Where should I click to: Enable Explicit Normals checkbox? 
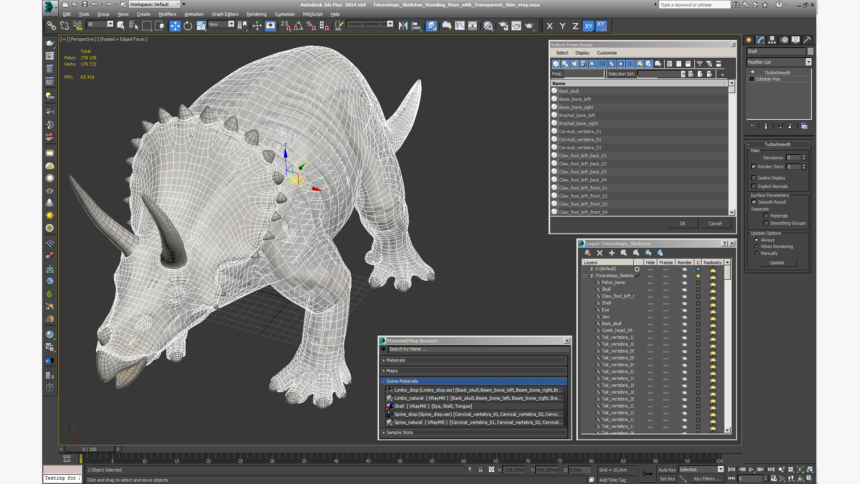point(753,186)
